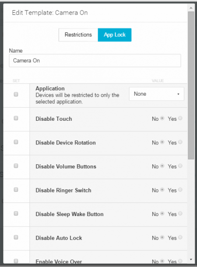Open the Application dropdown showing None
Viewport: 197px width, 267px height.
point(156,94)
